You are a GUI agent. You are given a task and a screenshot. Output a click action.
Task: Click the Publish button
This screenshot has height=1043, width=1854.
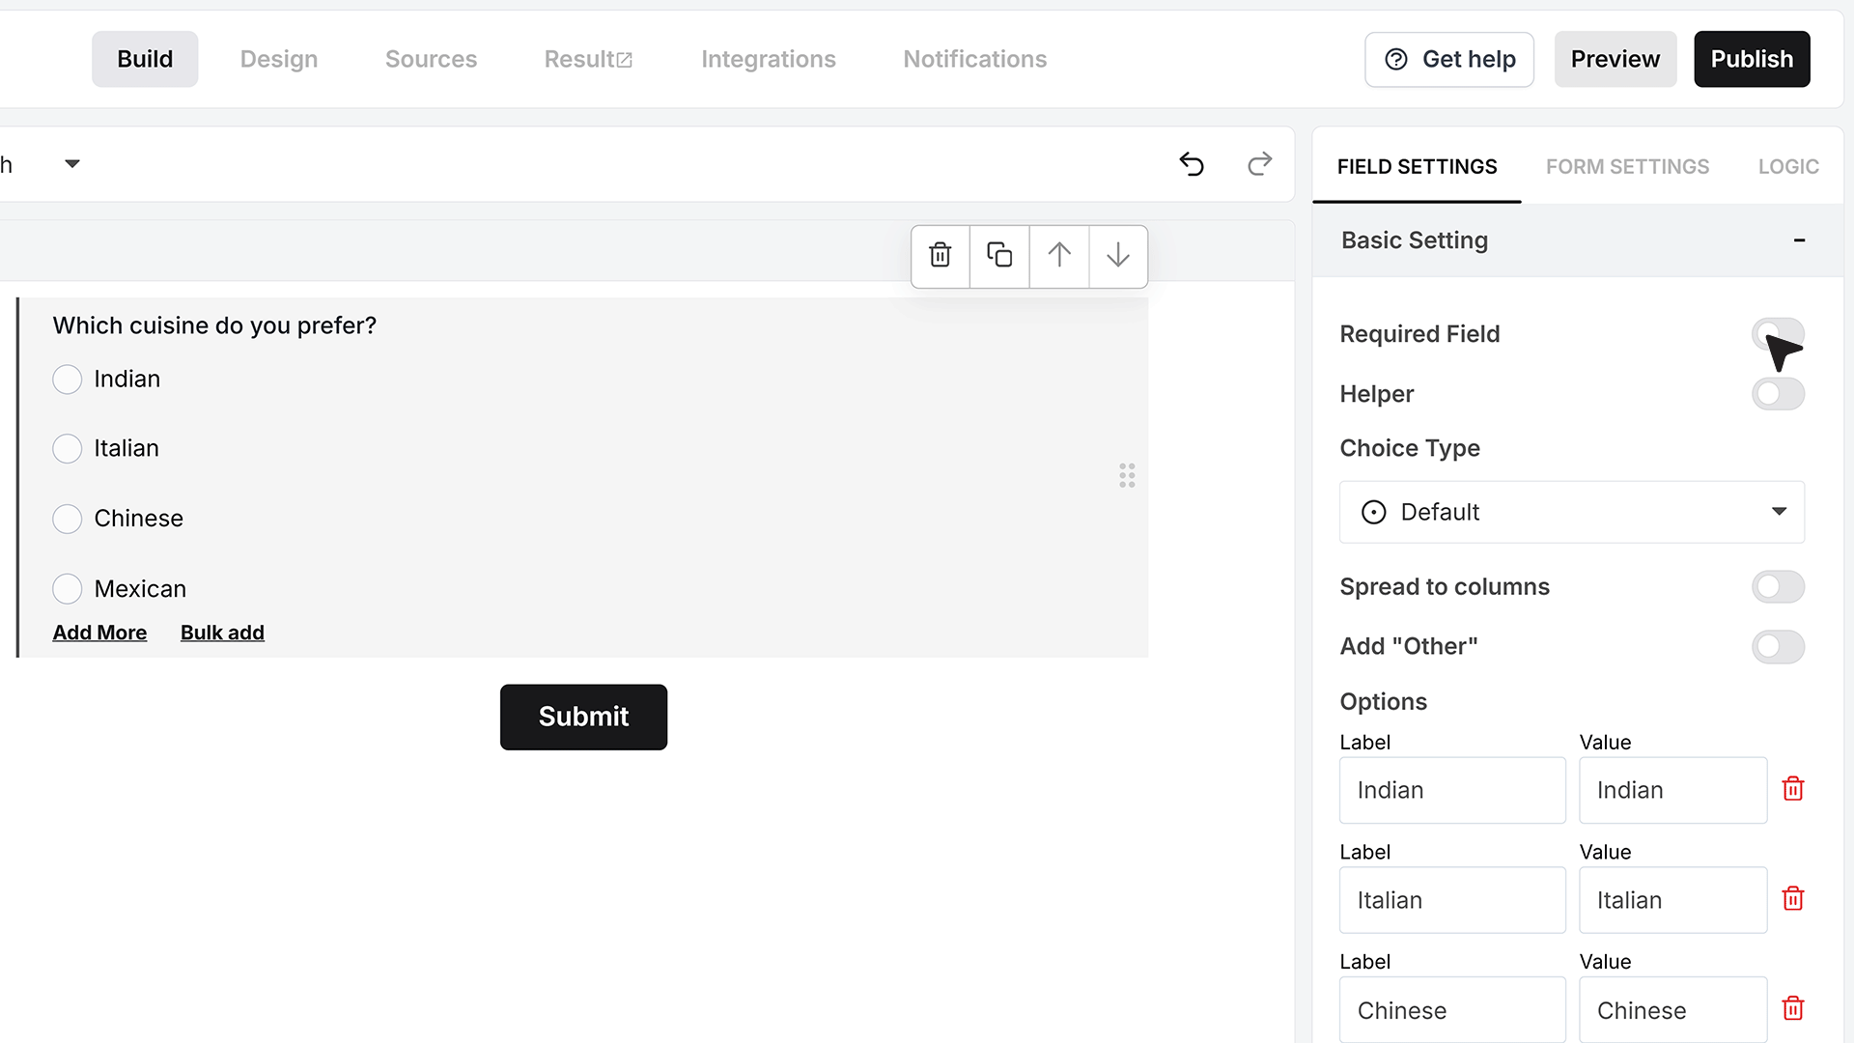click(1752, 59)
